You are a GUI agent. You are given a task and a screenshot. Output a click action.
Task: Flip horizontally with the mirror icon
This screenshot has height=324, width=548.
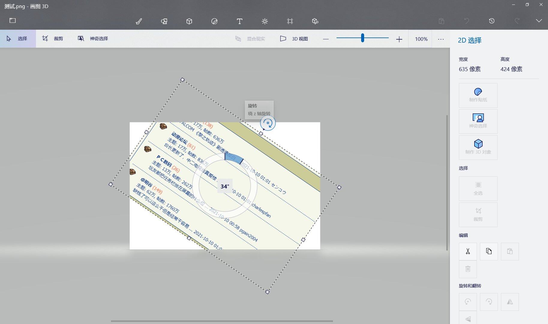[x=510, y=302]
